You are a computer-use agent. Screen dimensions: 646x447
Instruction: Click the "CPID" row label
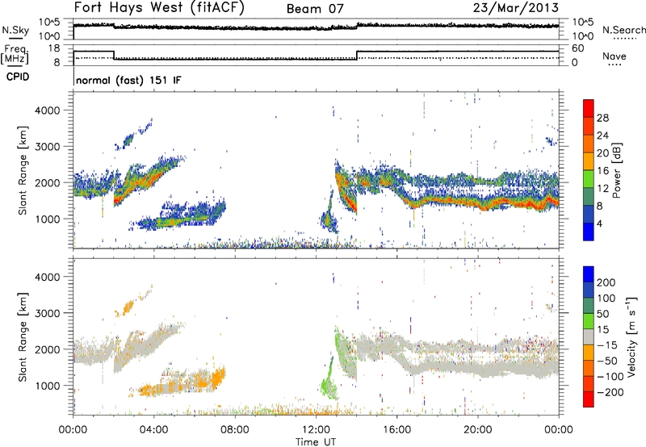click(18, 77)
